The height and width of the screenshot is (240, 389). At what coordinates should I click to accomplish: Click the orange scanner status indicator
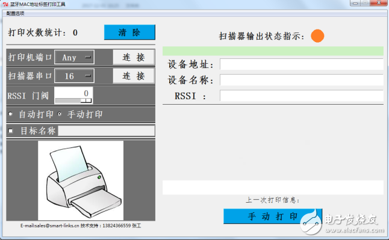pyautogui.click(x=317, y=36)
